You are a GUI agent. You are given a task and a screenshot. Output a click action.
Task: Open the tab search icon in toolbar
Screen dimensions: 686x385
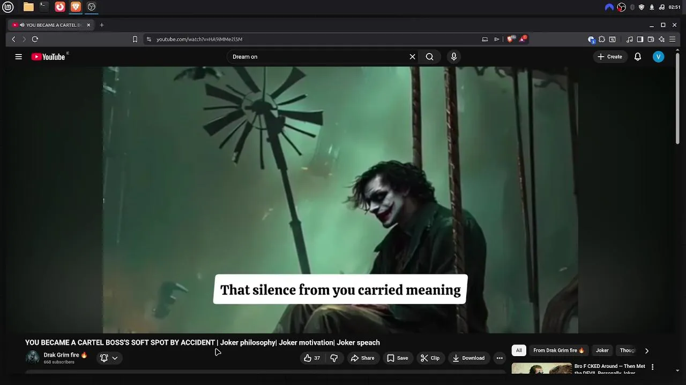tap(613, 39)
